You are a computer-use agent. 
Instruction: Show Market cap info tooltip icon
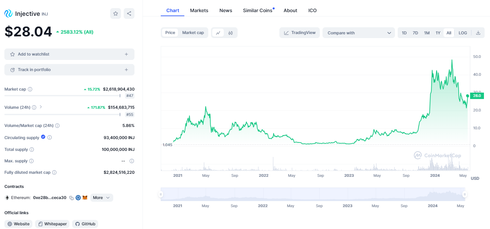pos(30,89)
